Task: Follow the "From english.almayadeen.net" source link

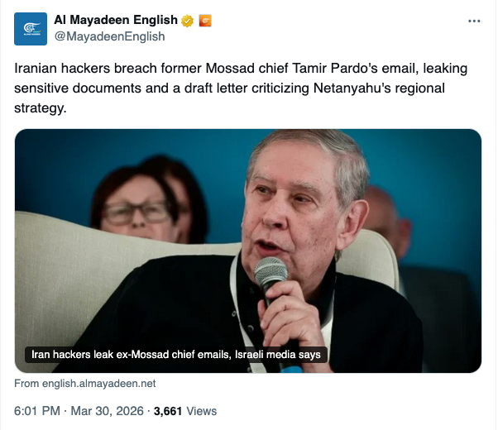Action: pos(85,384)
